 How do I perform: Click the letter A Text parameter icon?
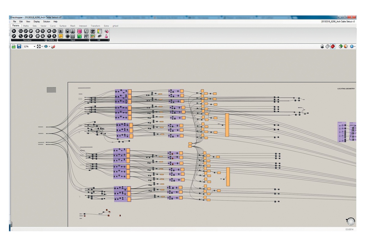point(54,36)
